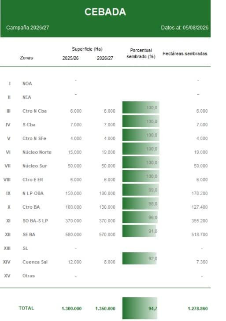Click the Datos al 05/08/2026 date
The height and width of the screenshot is (321, 226).
coord(185,28)
